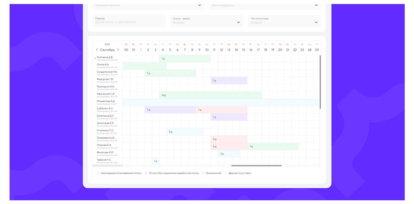Expand the Статус заявки dropdown
The image size is (414, 204).
[206, 21]
